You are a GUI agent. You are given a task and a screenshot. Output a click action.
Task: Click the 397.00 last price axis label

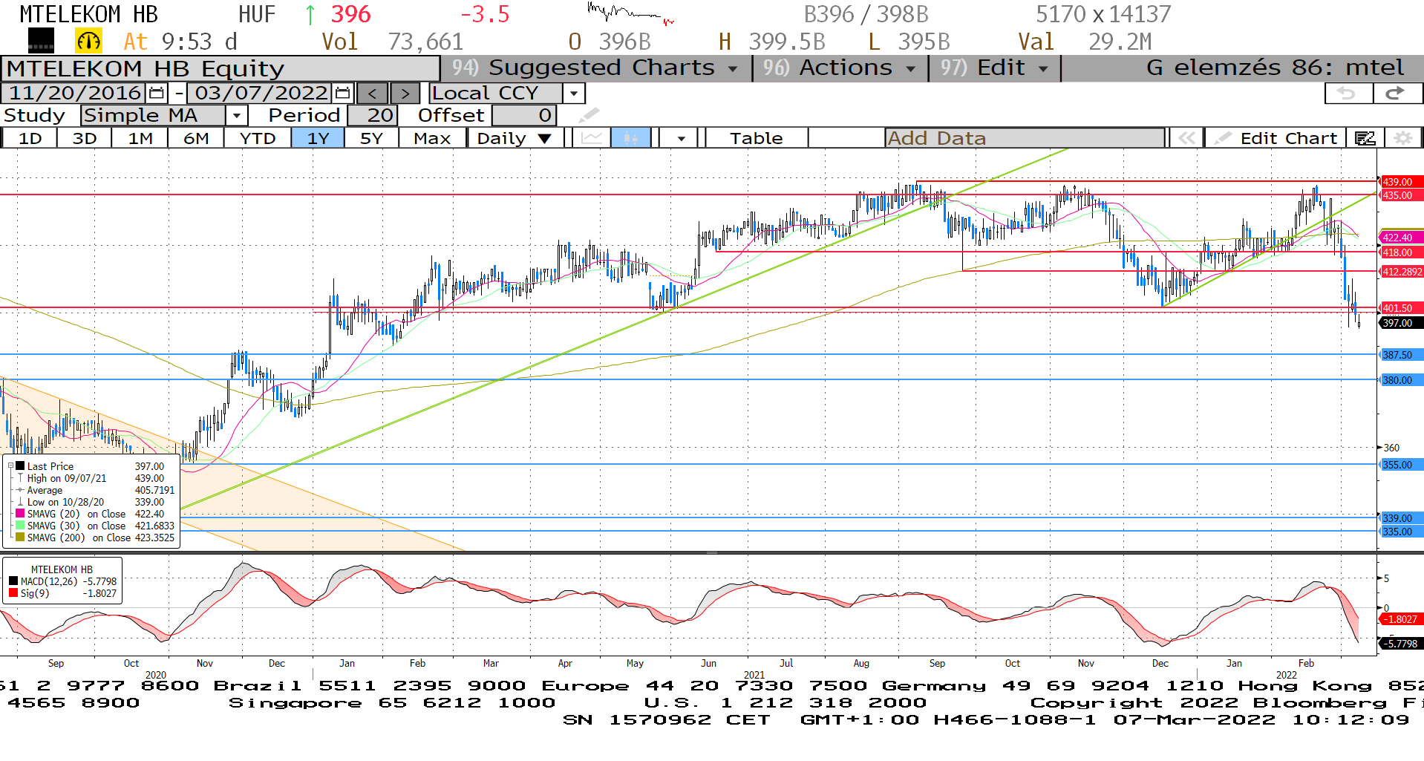1401,323
